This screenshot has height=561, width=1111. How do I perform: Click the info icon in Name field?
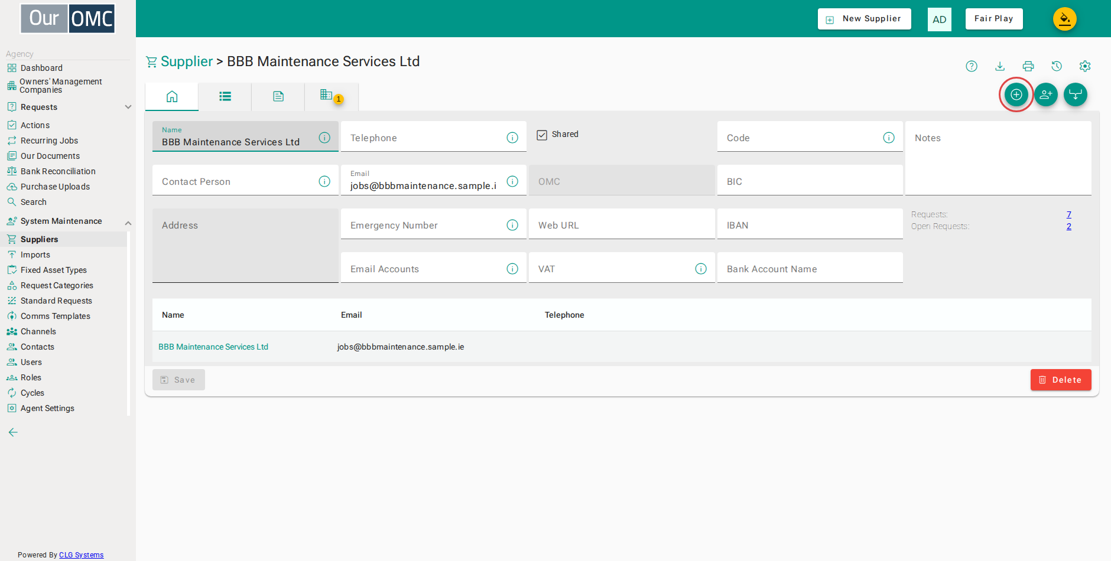pos(324,138)
